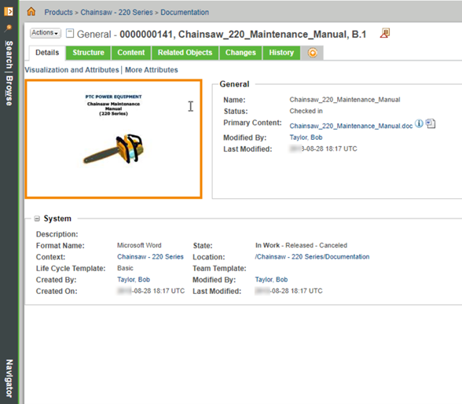This screenshot has width=462, height=404.
Task: Open Context link Chainsaw - 220 Series
Action: 150,257
